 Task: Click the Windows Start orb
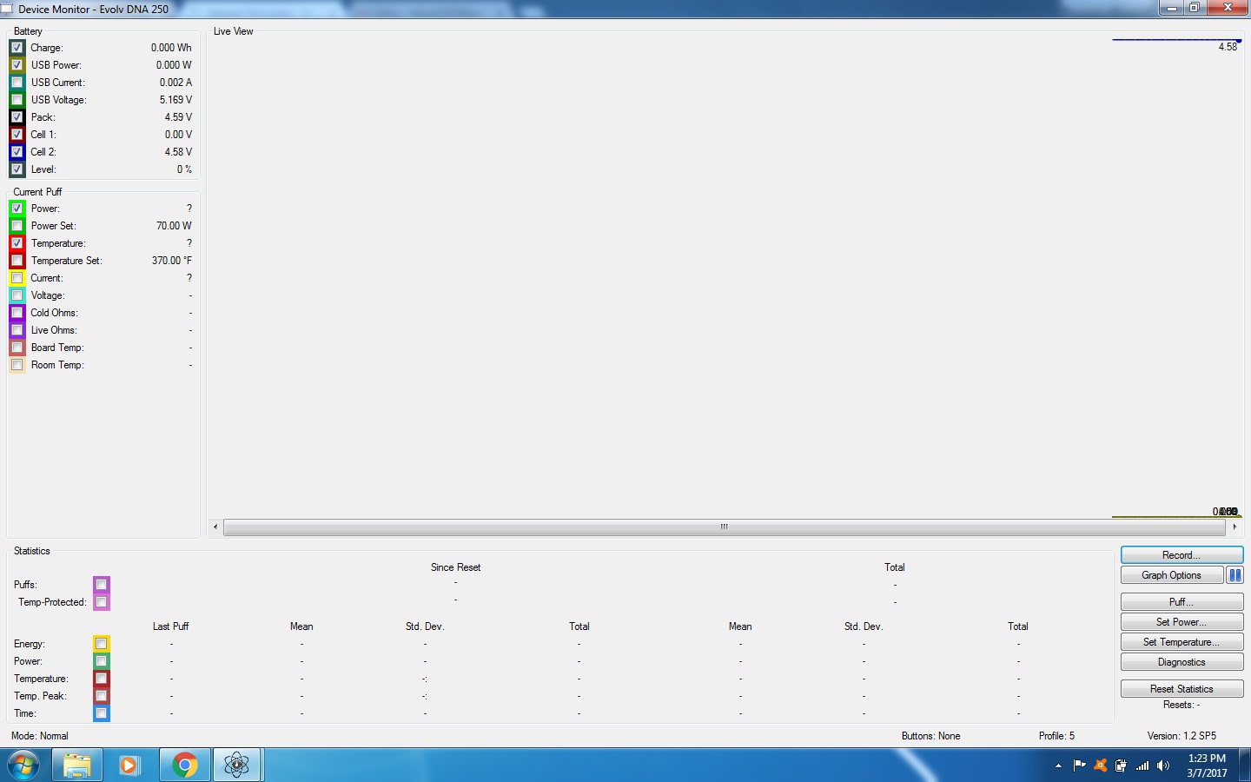click(23, 765)
